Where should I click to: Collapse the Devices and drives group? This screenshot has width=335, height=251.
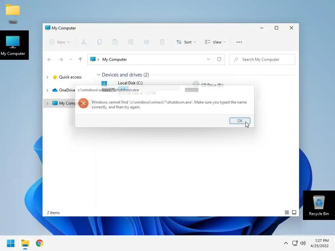(98, 75)
